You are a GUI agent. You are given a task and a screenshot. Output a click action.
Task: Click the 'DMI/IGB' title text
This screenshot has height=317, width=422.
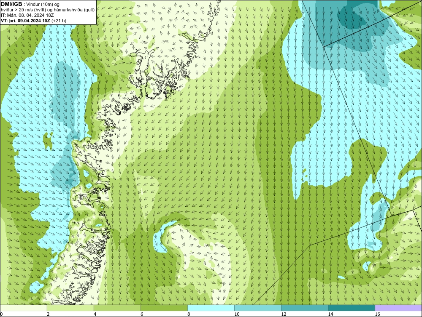pos(11,4)
